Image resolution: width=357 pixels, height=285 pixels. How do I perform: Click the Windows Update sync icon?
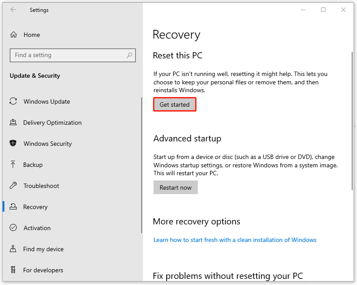pos(13,101)
